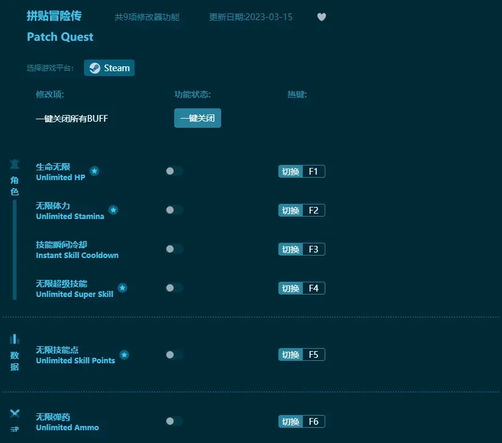
Task: Toggle the Instant Skill Cooldown switch
Action: coord(174,249)
